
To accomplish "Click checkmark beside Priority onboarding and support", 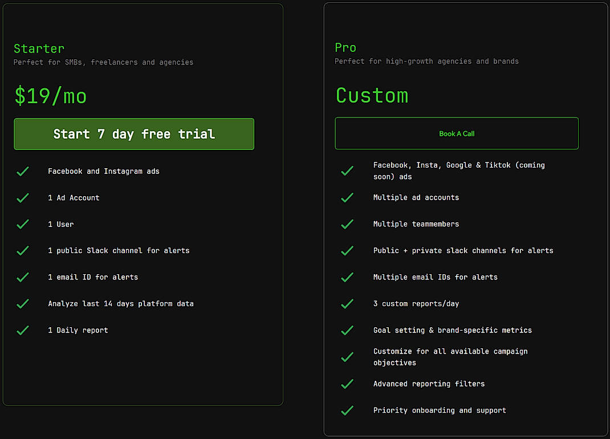I will tap(347, 410).
